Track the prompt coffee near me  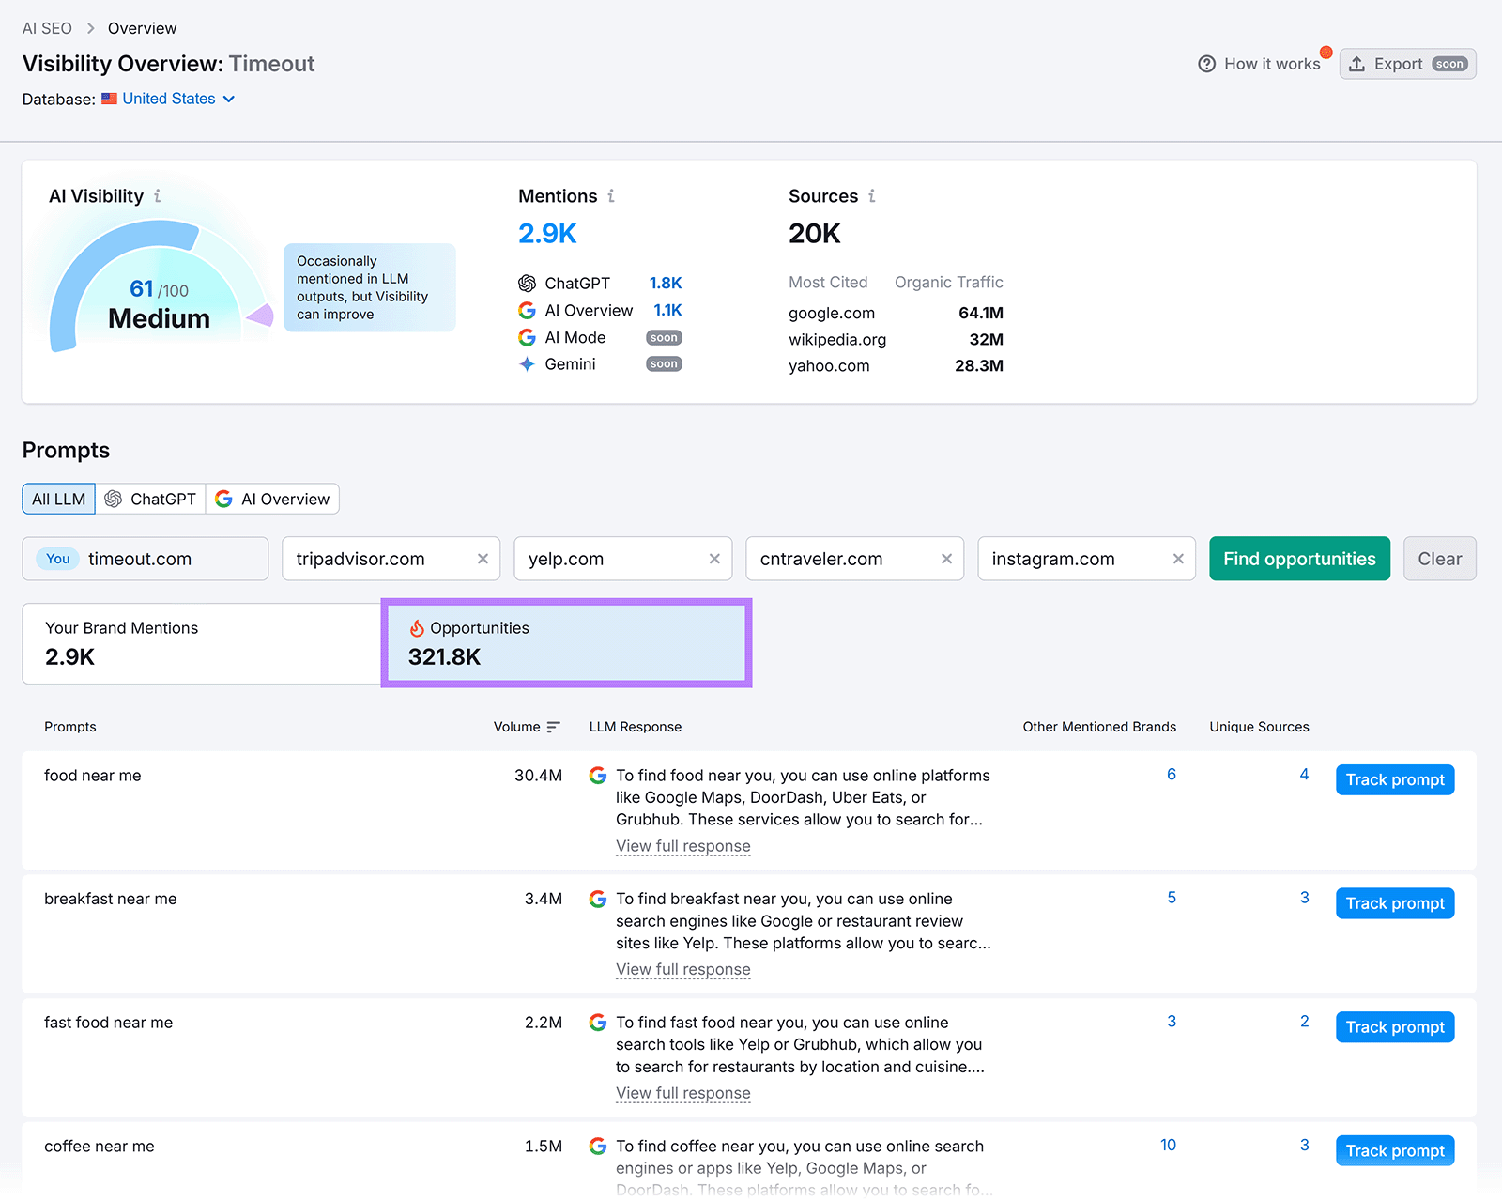1395,1150
